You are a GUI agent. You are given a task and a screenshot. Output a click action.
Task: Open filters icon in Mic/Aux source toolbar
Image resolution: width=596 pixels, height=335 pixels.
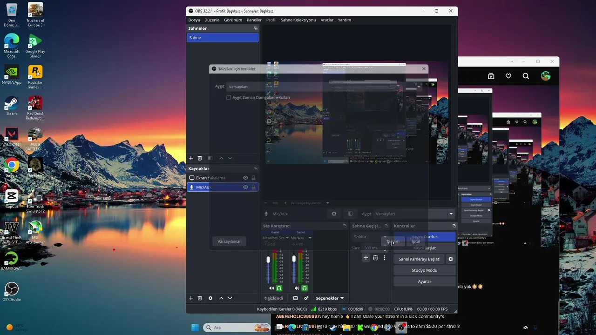click(x=350, y=214)
